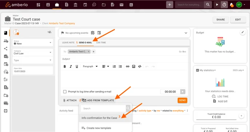
Task: Open the text alignment dropdown
Action: (x=105, y=66)
